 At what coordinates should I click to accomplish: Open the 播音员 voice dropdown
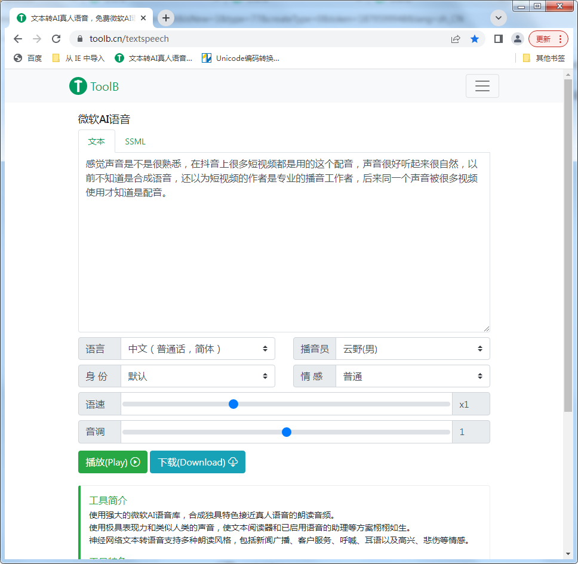[x=413, y=349]
